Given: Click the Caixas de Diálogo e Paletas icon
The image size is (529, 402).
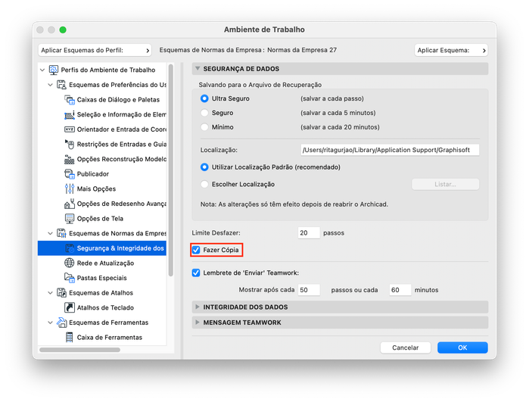Looking at the screenshot, I should pyautogui.click(x=70, y=100).
